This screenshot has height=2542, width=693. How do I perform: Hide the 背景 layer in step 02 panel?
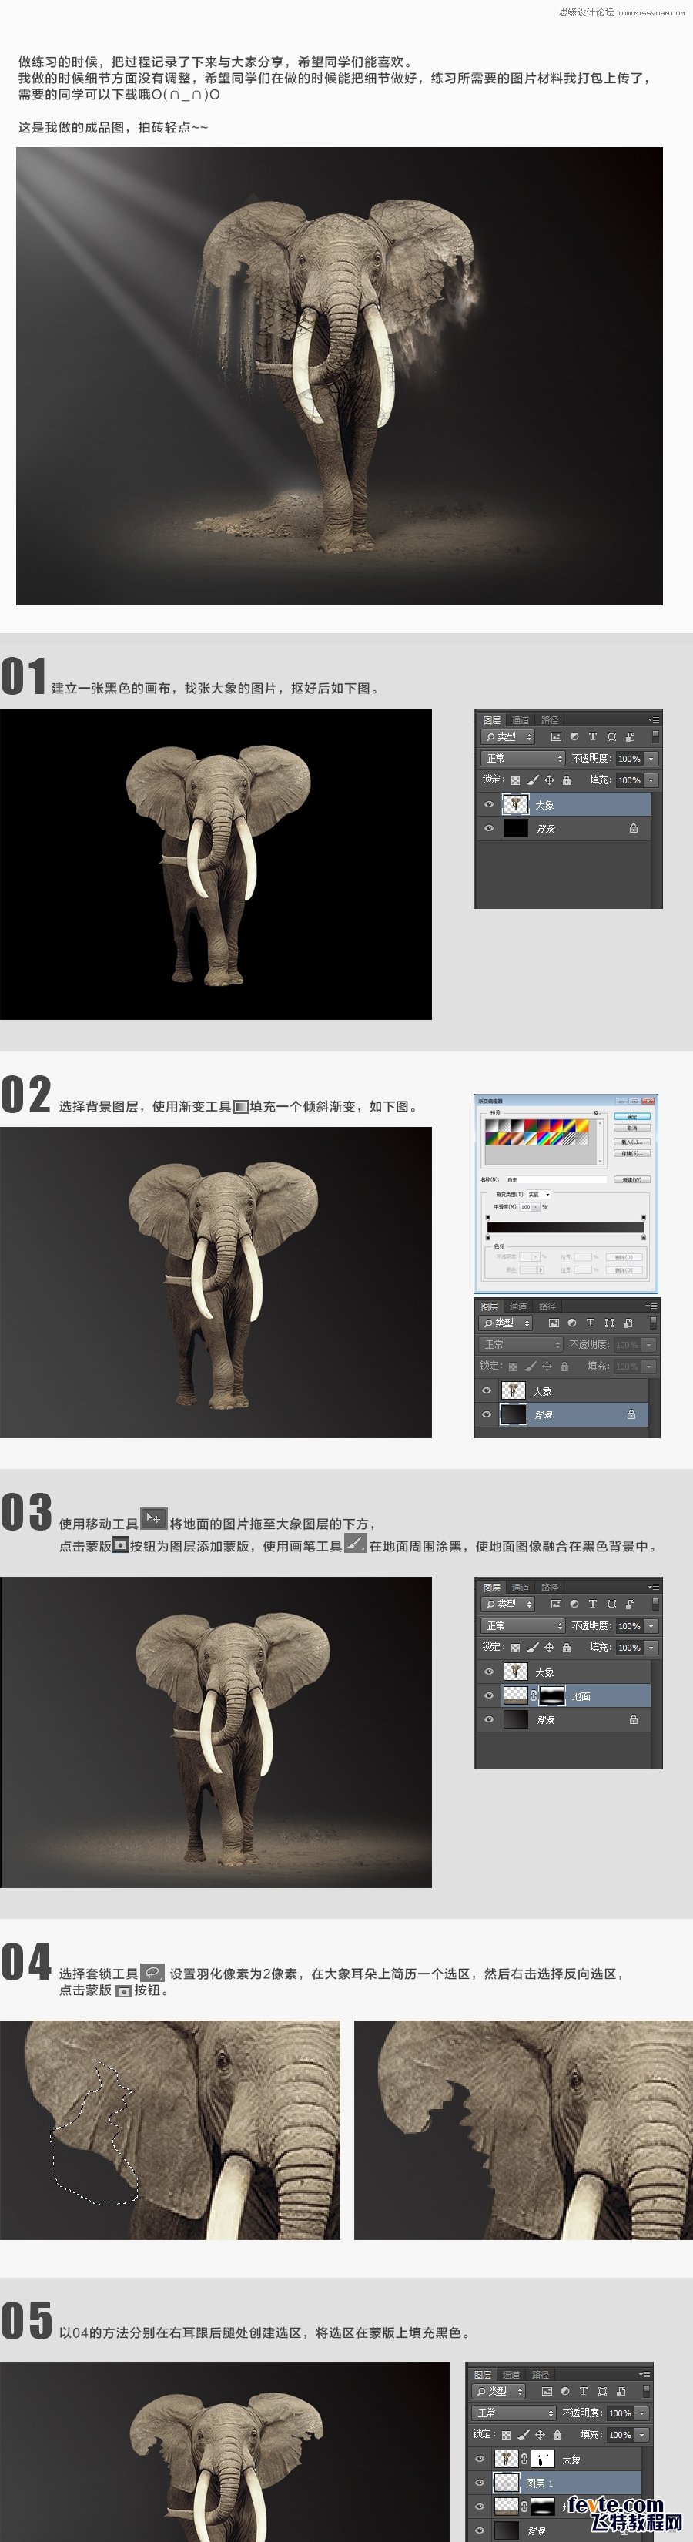point(487,1414)
